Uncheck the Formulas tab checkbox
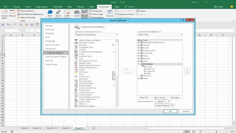This screenshot has width=236, height=133. click(x=142, y=53)
